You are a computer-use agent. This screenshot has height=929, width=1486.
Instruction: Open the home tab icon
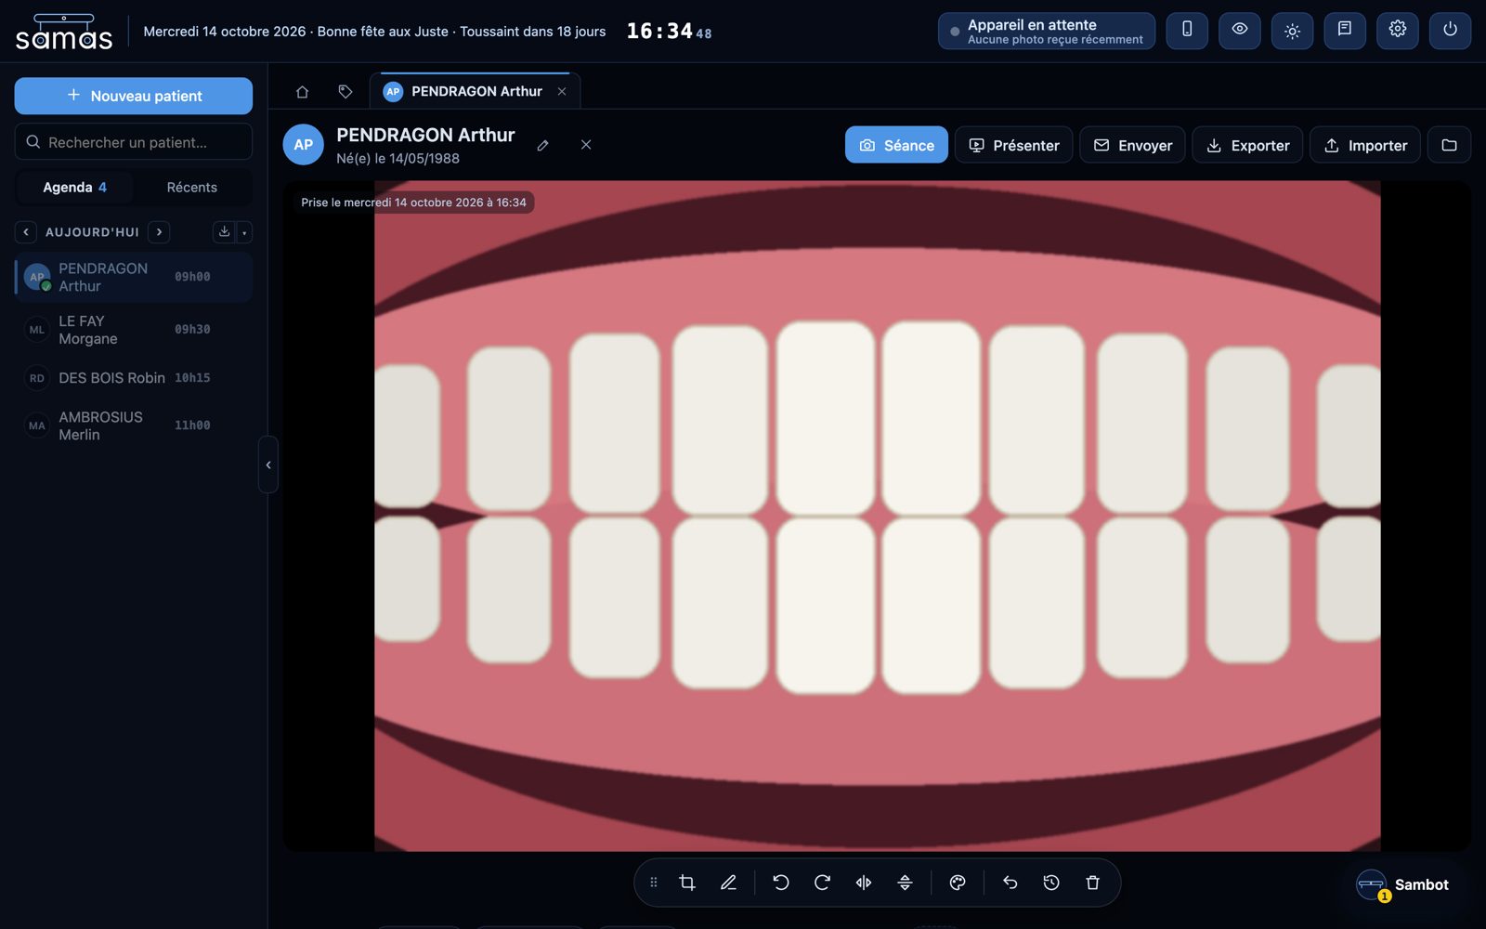point(302,91)
